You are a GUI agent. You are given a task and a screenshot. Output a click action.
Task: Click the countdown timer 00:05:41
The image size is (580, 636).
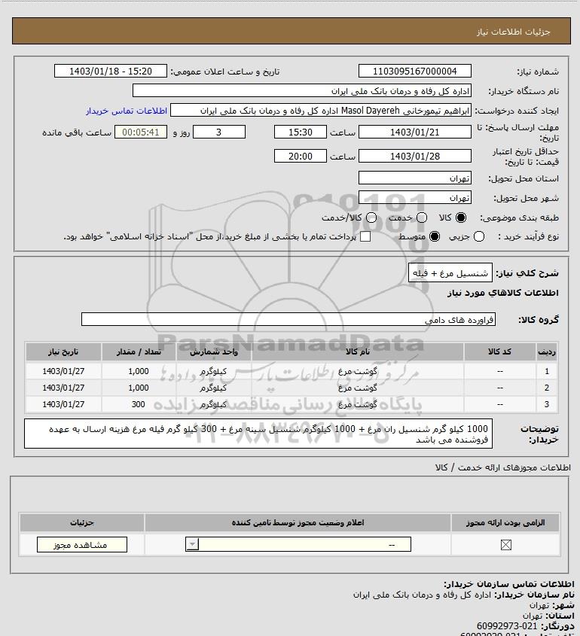[x=141, y=132]
